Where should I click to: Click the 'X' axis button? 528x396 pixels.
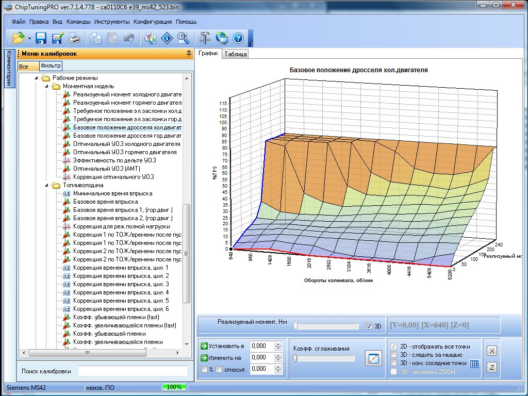pos(492,351)
